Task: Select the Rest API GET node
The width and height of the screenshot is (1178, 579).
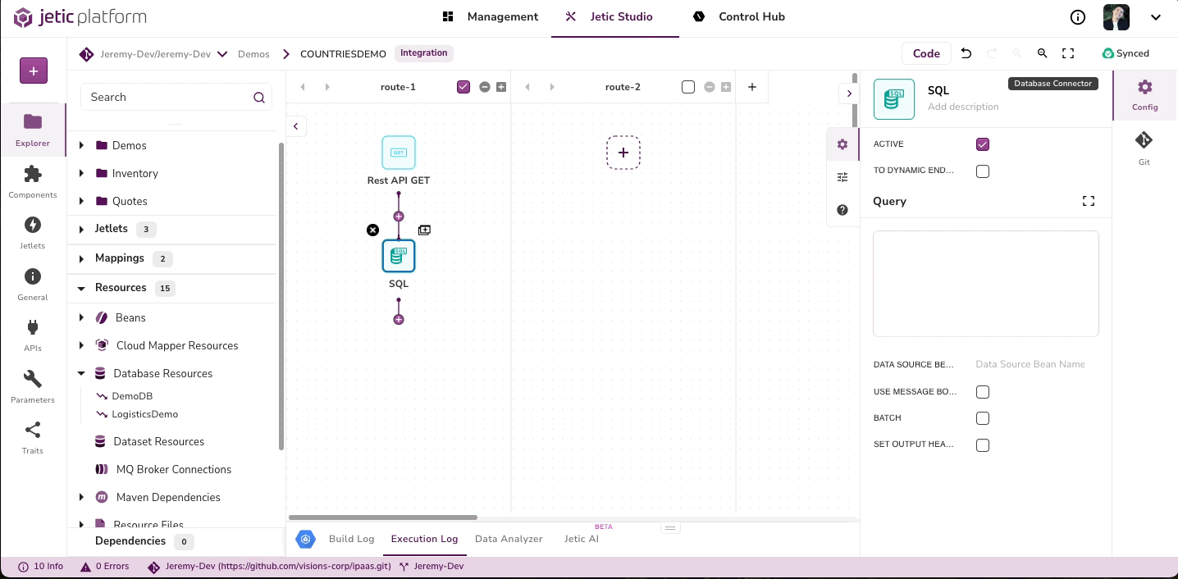Action: pos(399,153)
